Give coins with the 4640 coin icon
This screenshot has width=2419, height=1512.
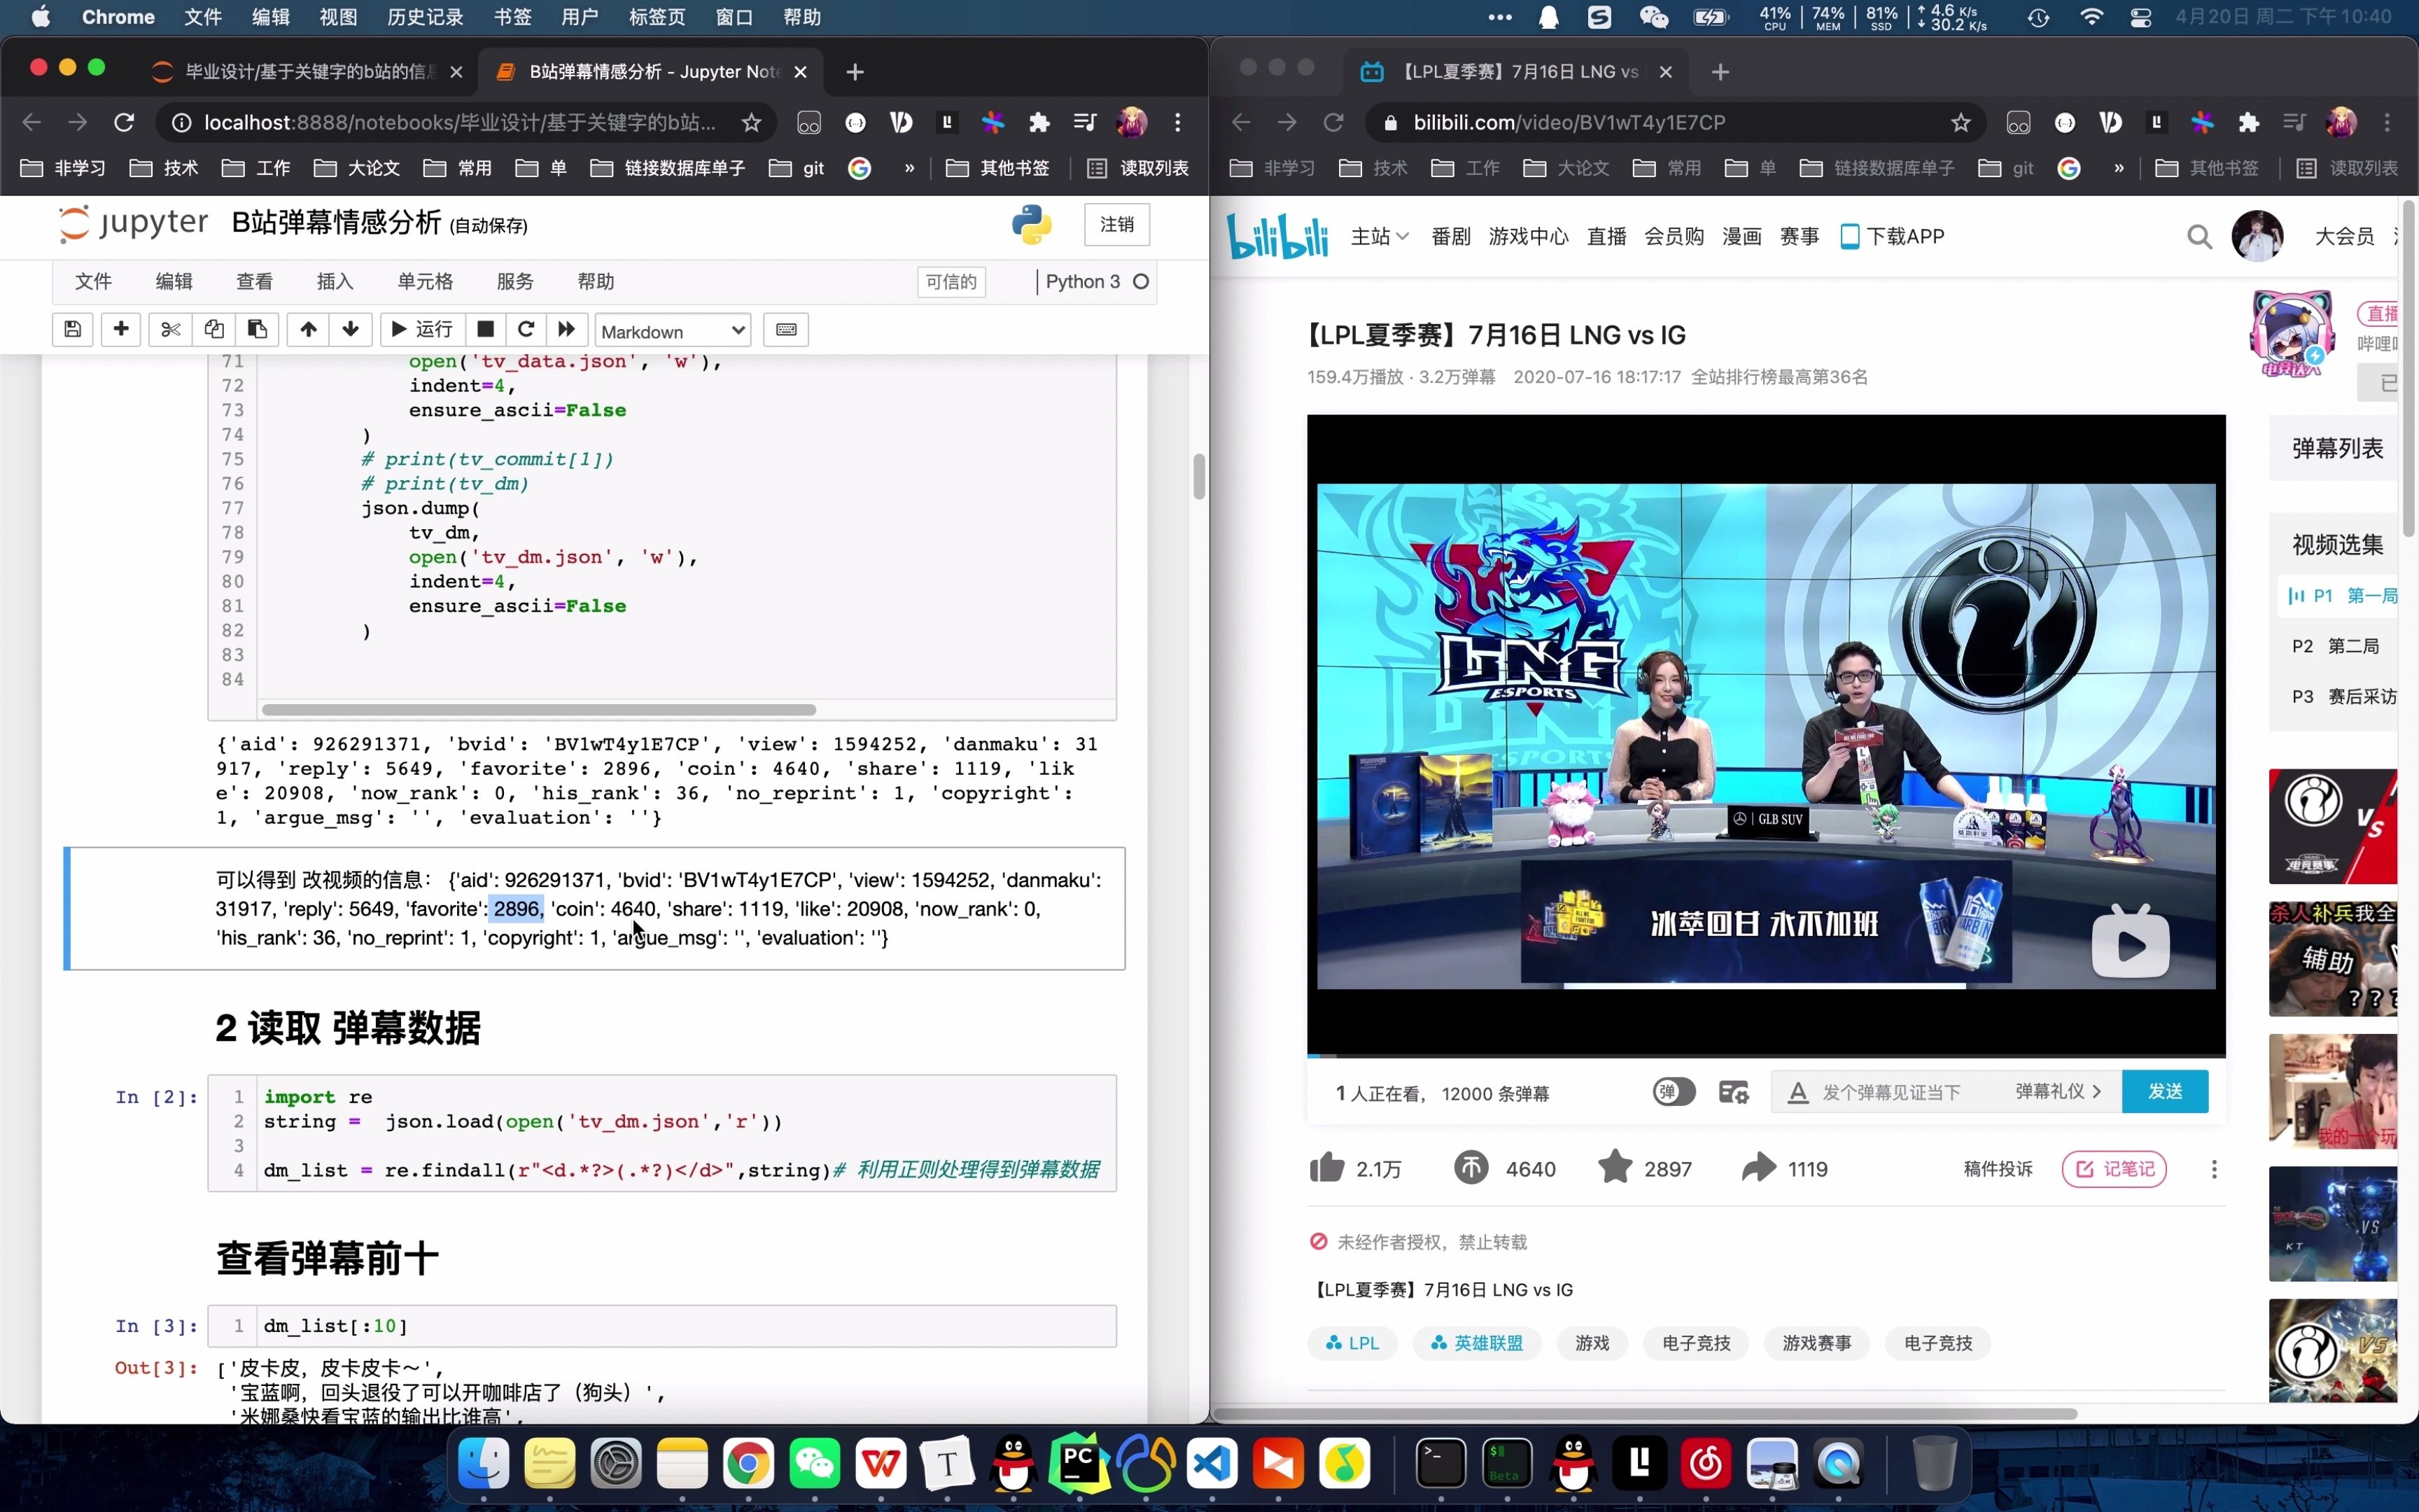click(x=1471, y=1168)
